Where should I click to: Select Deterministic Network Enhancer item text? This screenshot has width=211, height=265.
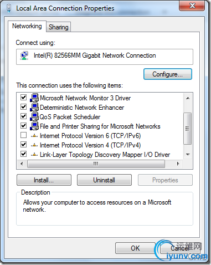tap(82, 108)
